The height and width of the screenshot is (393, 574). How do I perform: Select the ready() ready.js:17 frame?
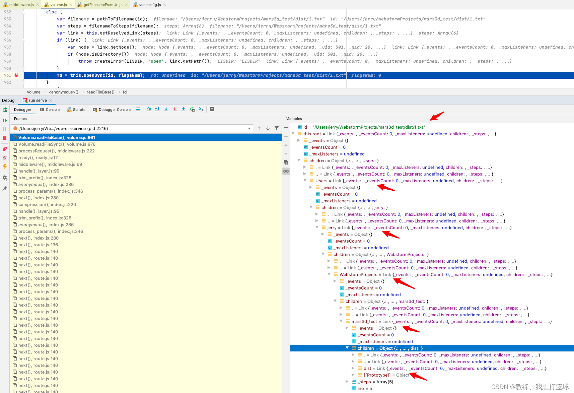(x=146, y=157)
